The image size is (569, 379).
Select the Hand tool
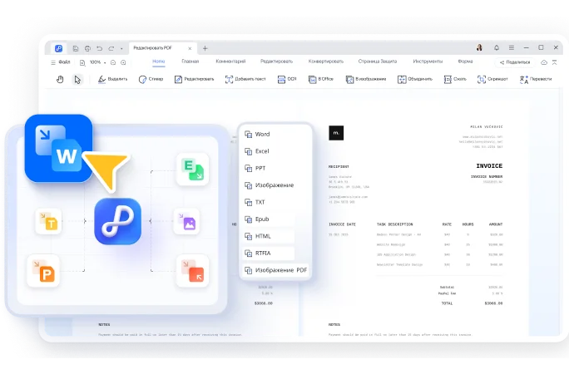point(60,80)
